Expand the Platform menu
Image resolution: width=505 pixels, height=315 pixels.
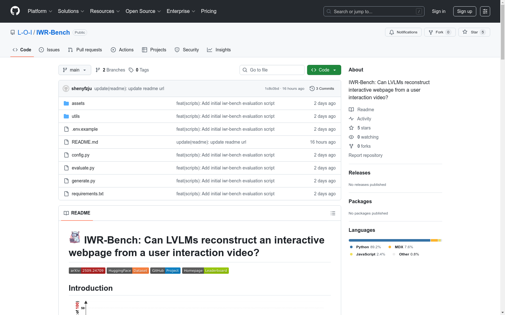click(x=40, y=11)
